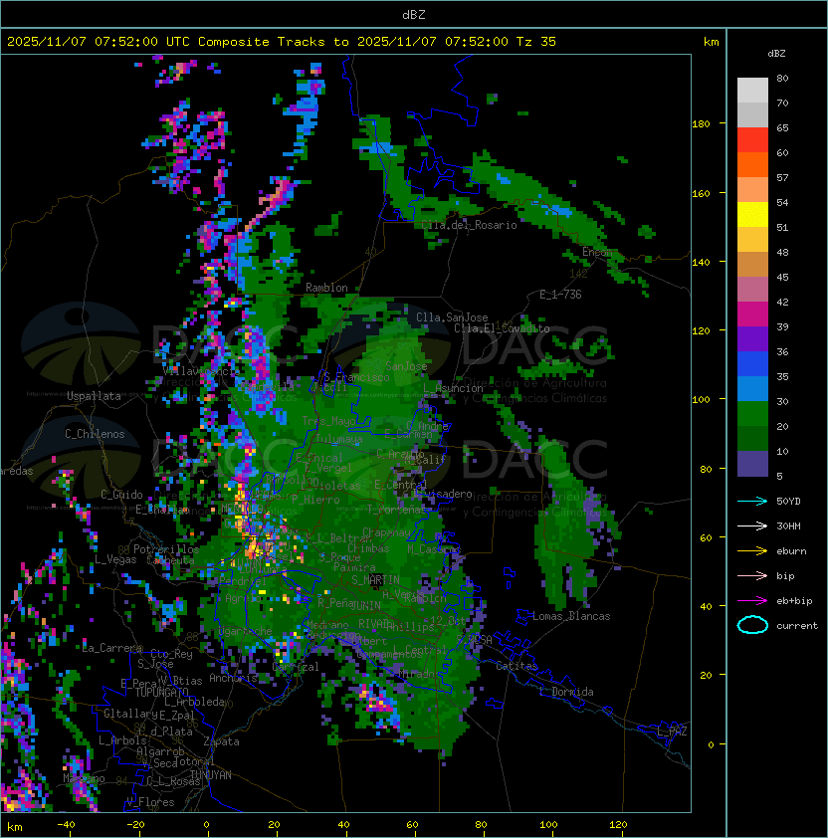The width and height of the screenshot is (828, 838).
Task: Click the 0 tick on the horizontal km axis
Action: [x=206, y=825]
